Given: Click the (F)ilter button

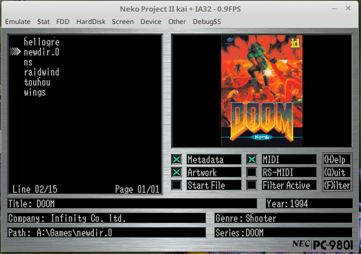Looking at the screenshot, I should click(337, 185).
